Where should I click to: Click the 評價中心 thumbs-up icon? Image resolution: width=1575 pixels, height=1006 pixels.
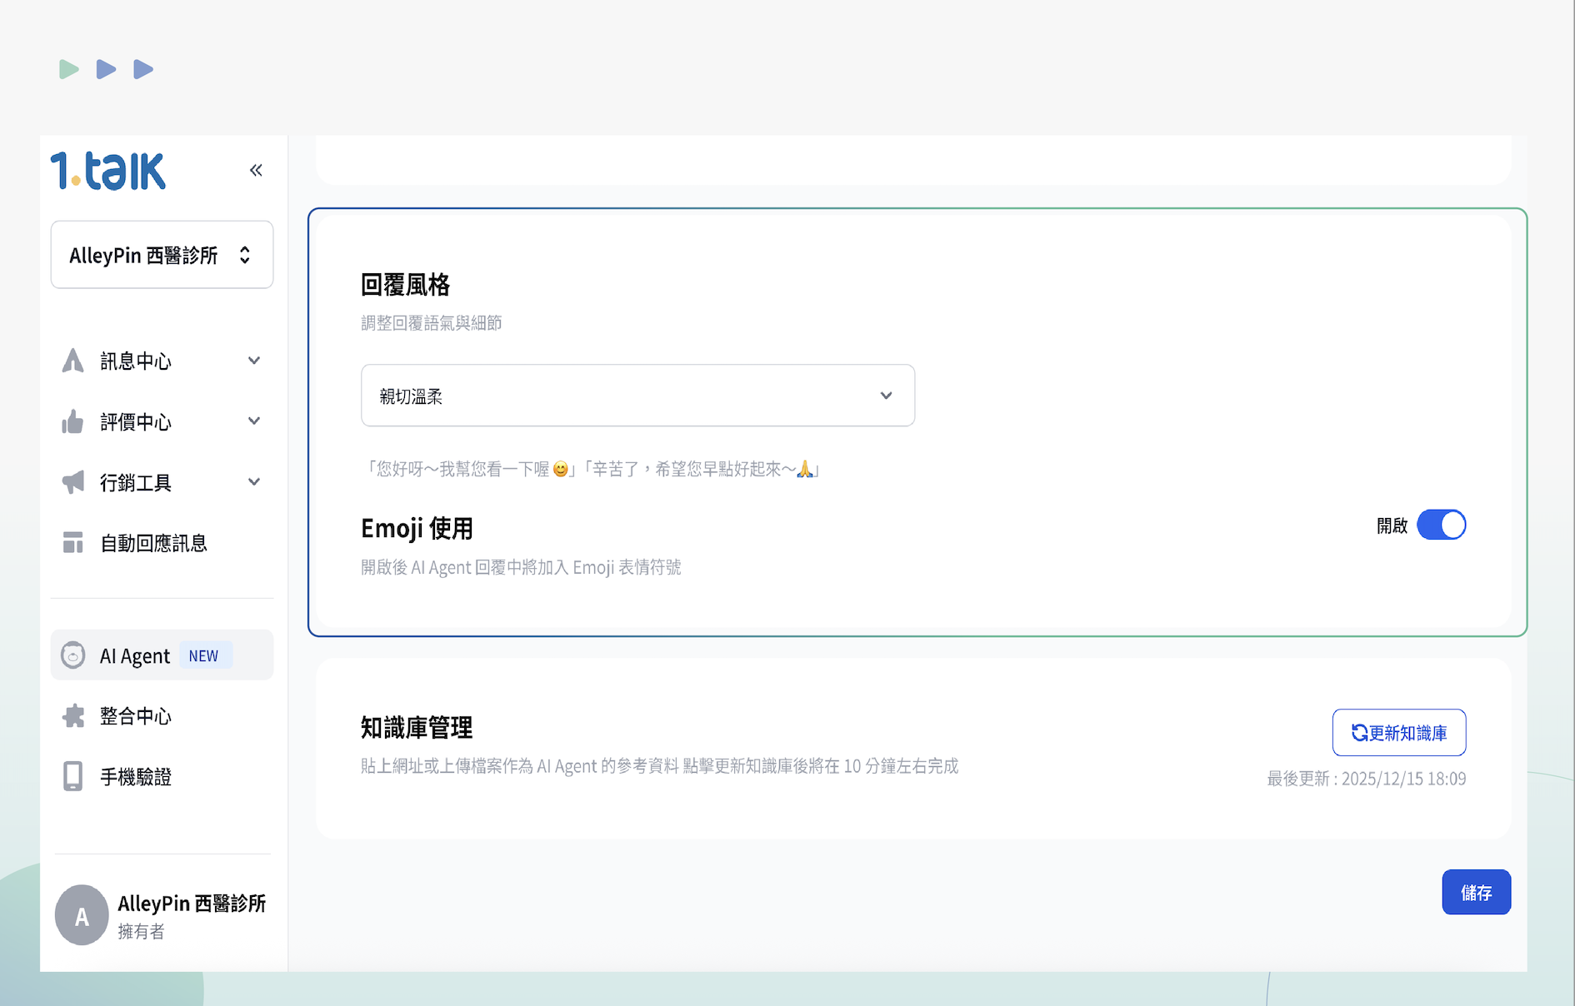click(73, 422)
